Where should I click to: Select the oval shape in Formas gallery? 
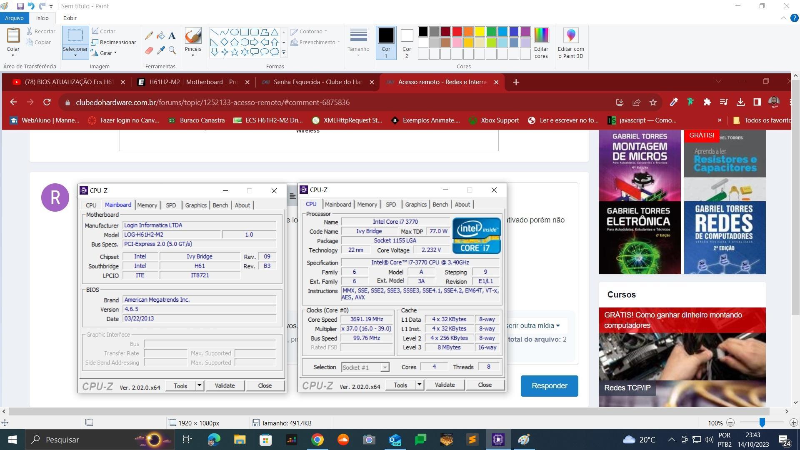coord(235,32)
